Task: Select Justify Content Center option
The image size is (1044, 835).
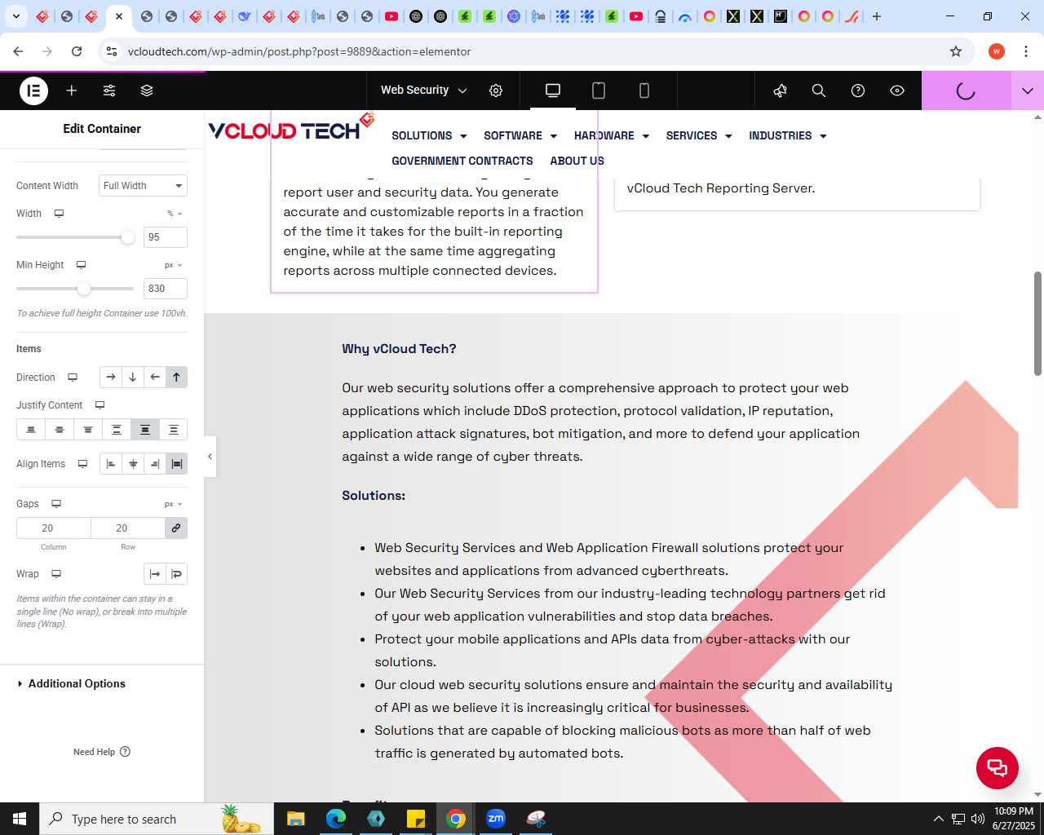Action: 60,430
